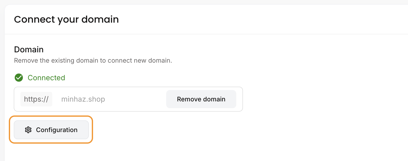The width and height of the screenshot is (408, 161).
Task: Click the https:// protocol prefix box
Action: pyautogui.click(x=36, y=99)
